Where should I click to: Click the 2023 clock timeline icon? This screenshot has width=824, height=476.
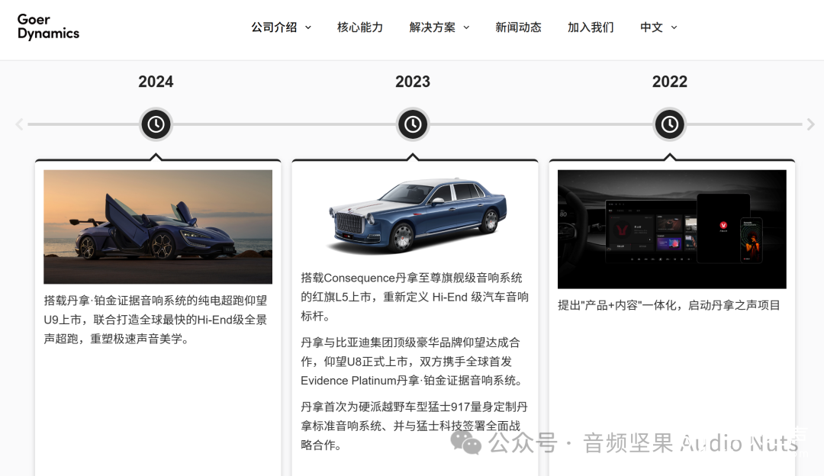pos(413,124)
